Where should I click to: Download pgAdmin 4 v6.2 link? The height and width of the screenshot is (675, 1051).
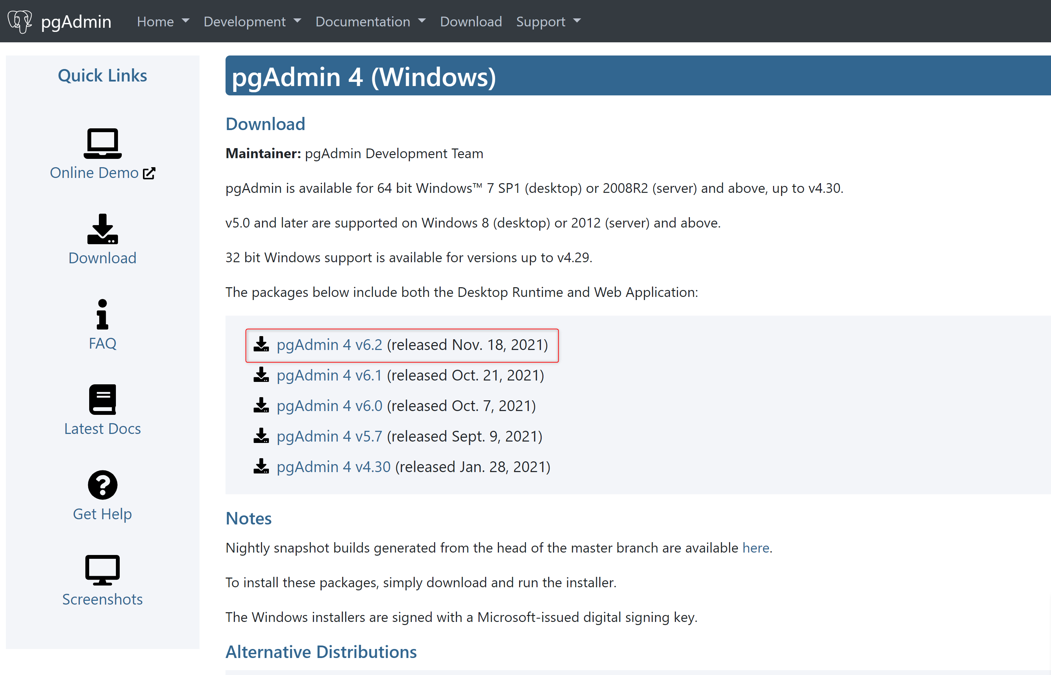click(x=329, y=345)
